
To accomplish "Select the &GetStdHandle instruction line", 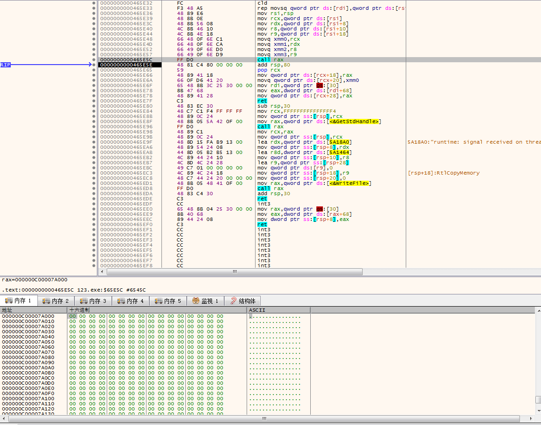I will 319,121.
